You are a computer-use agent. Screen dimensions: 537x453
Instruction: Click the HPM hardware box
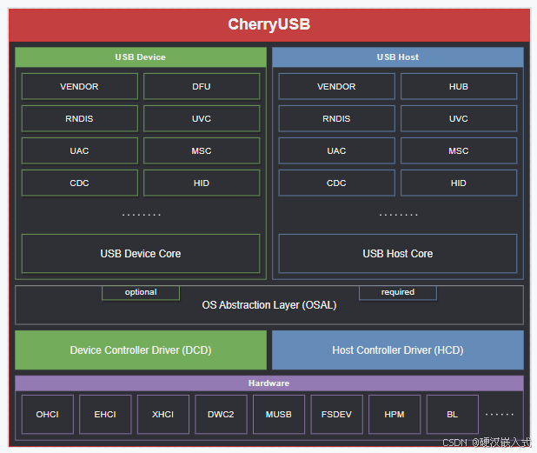(x=394, y=414)
